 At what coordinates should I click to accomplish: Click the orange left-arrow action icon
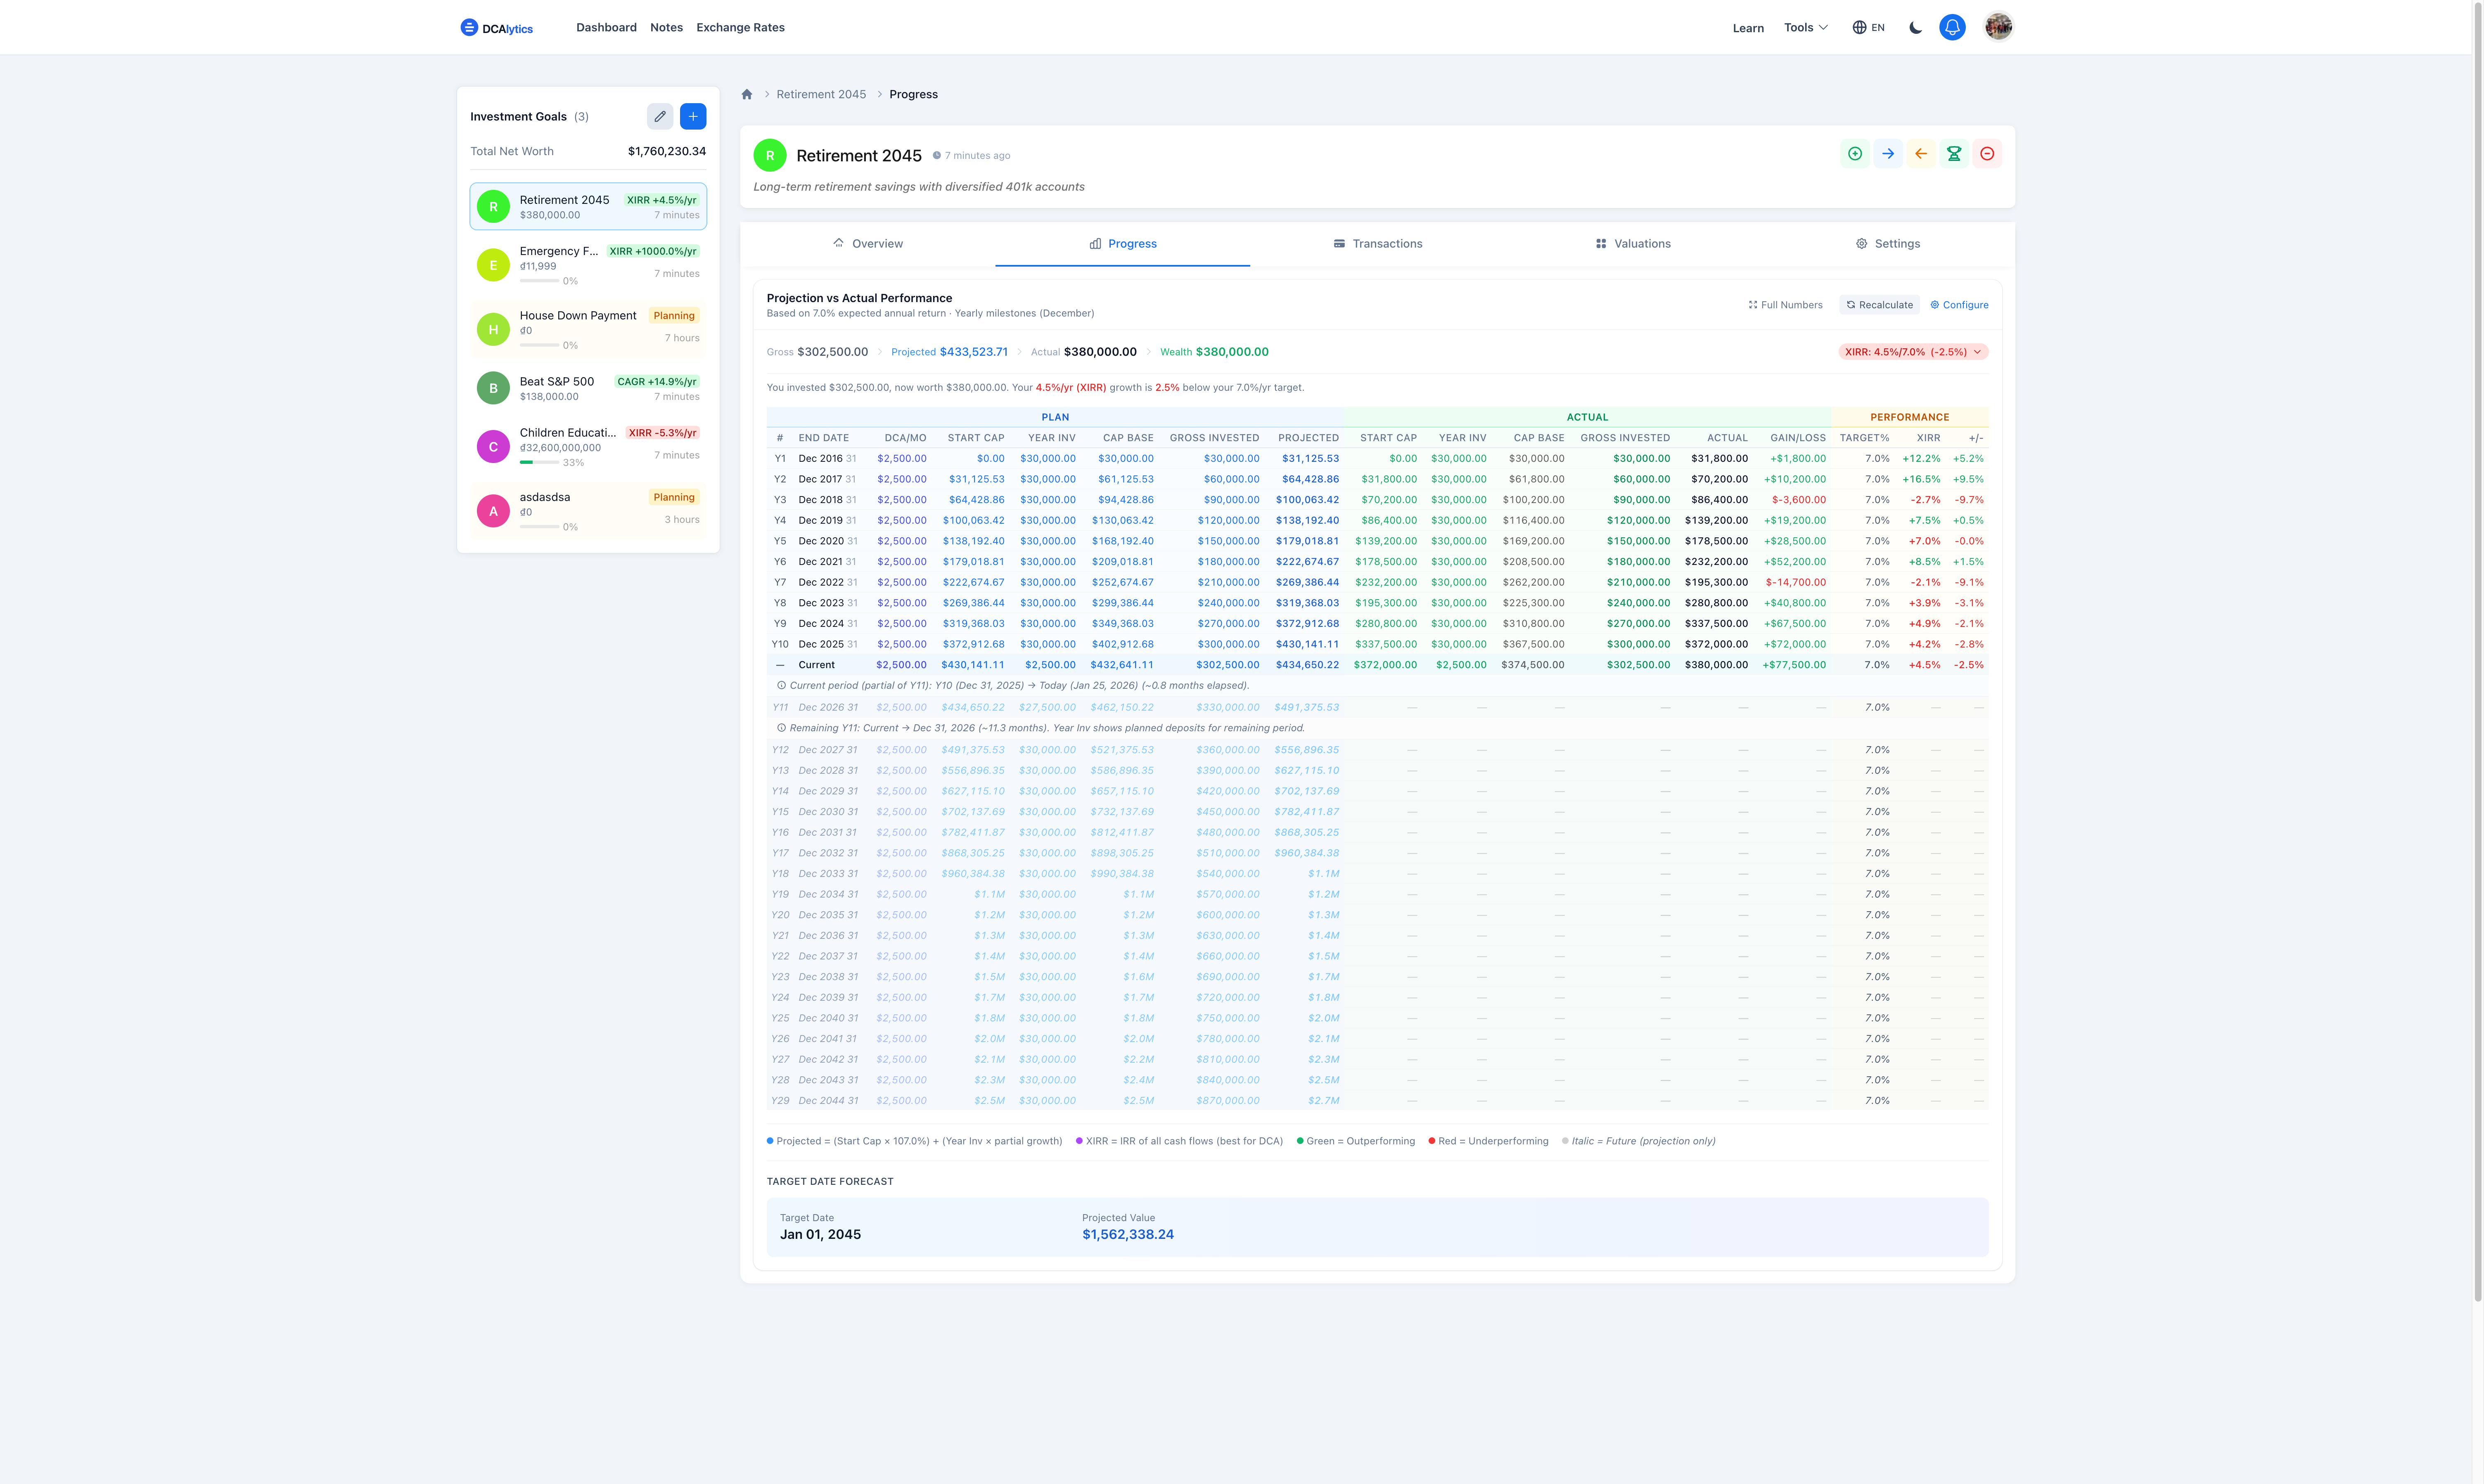pos(1921,154)
